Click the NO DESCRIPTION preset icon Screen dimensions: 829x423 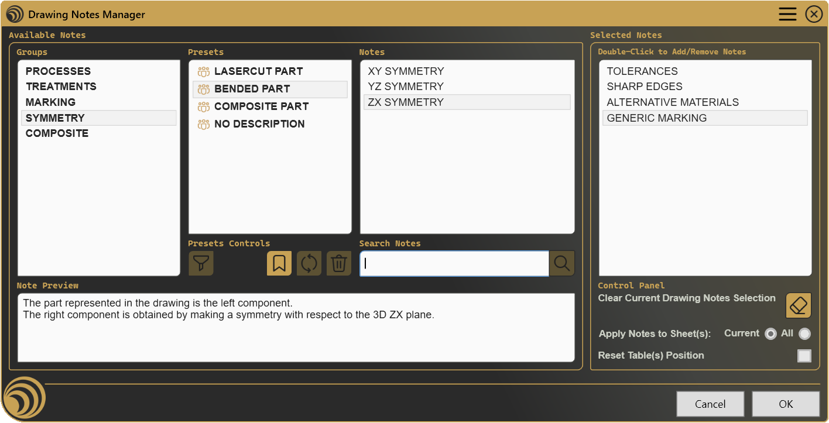click(204, 125)
